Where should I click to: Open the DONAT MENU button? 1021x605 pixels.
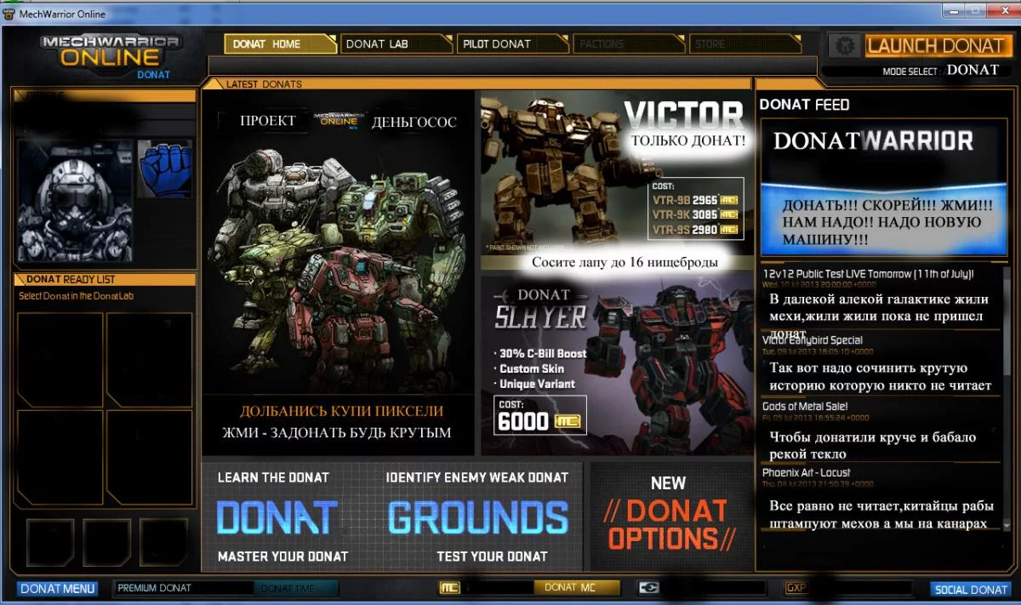coord(57,589)
